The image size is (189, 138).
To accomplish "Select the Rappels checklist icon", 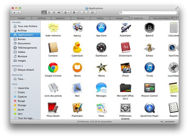I will (174, 108).
